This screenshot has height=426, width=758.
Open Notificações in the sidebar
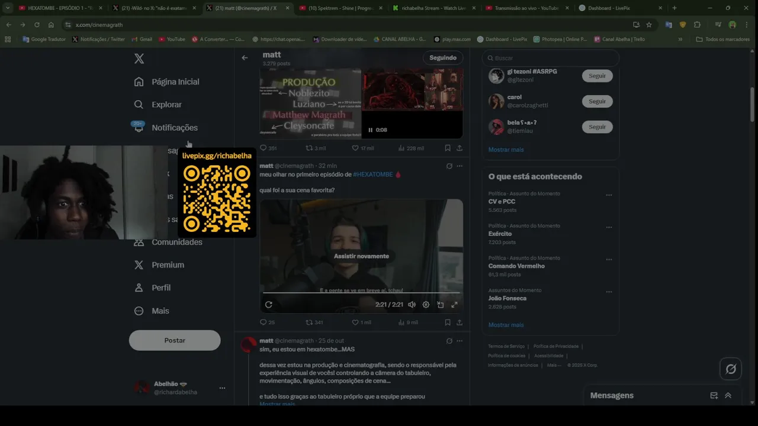pos(166,128)
